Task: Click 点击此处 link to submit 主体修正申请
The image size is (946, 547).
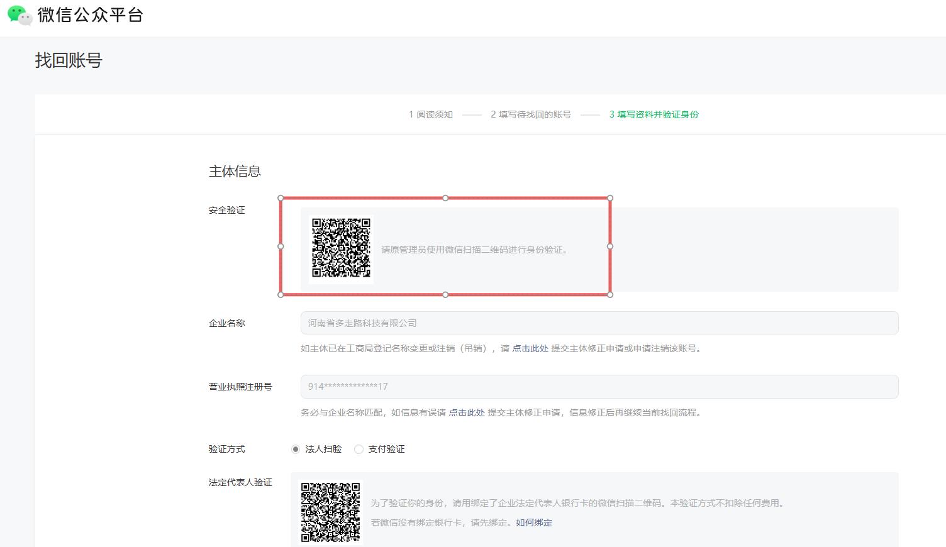Action: (x=467, y=412)
